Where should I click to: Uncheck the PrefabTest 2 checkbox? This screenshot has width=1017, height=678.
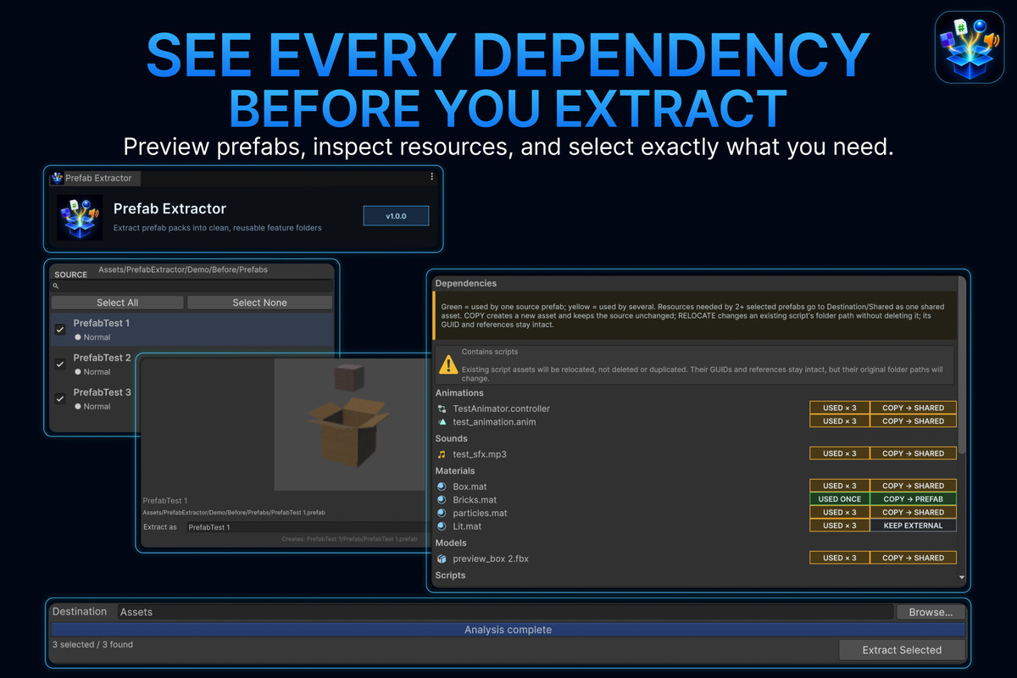point(60,364)
